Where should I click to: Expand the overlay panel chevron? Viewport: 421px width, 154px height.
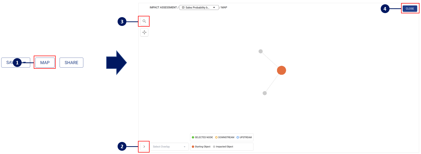click(144, 147)
